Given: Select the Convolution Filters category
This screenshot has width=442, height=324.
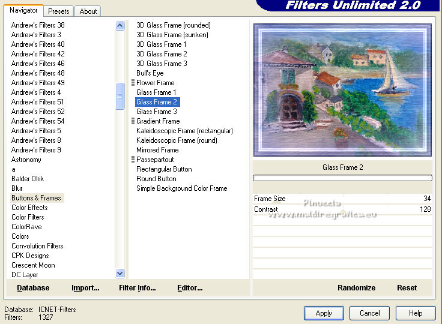Looking at the screenshot, I should coord(37,245).
